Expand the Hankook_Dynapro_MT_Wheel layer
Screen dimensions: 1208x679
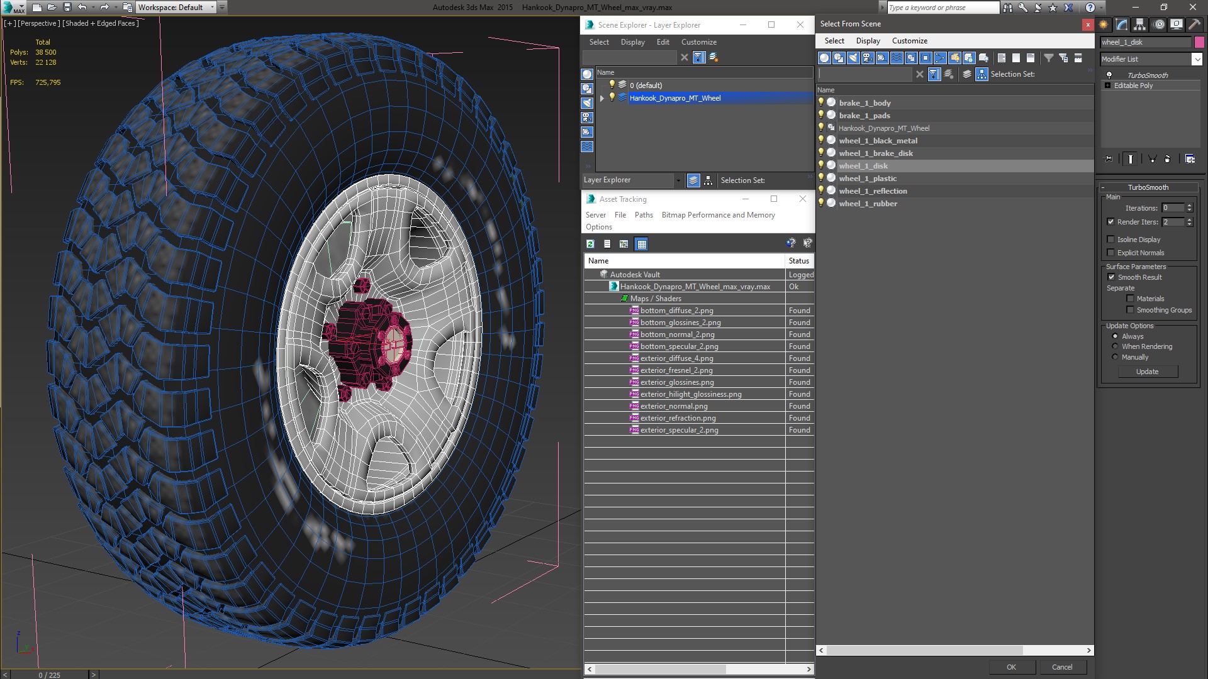[602, 98]
